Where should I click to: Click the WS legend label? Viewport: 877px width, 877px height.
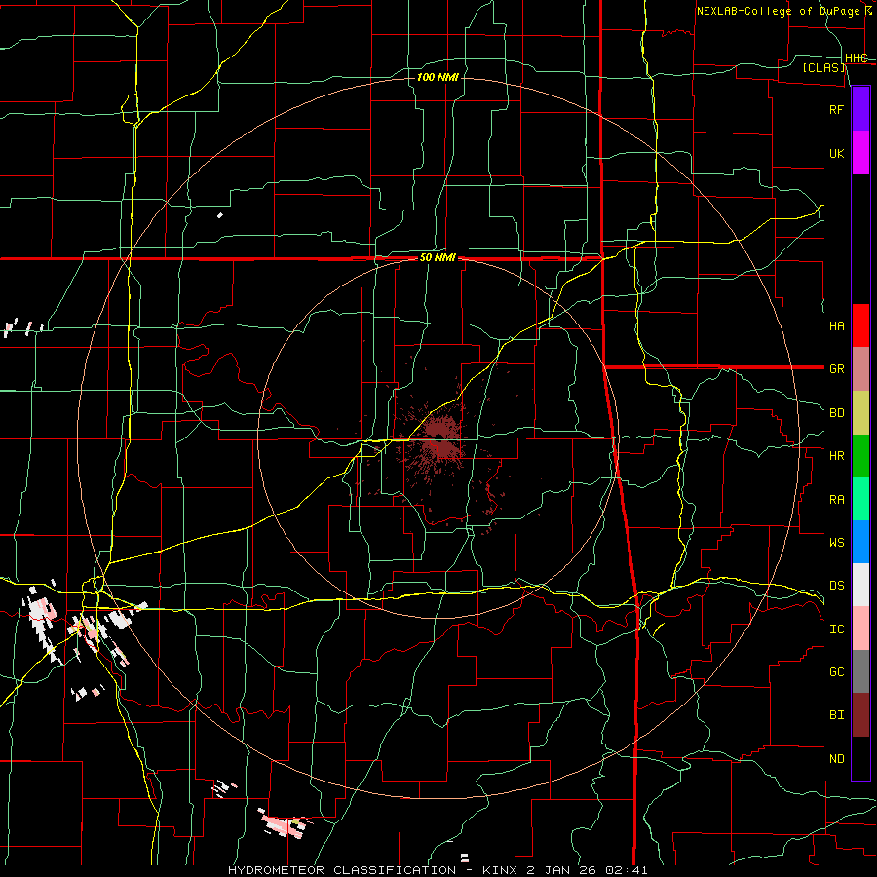coord(836,542)
